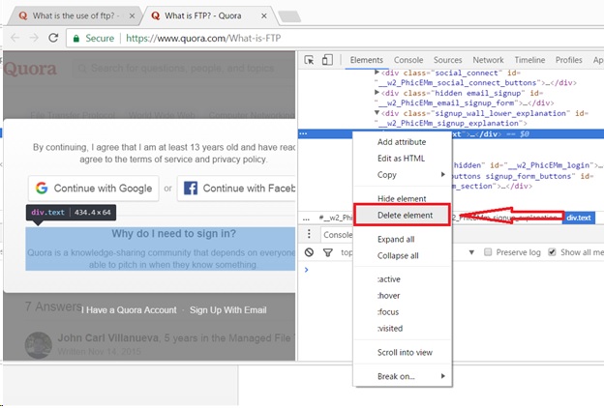This screenshot has width=604, height=408.
Task: Click the green Secure padlock icon
Action: pyautogui.click(x=76, y=38)
